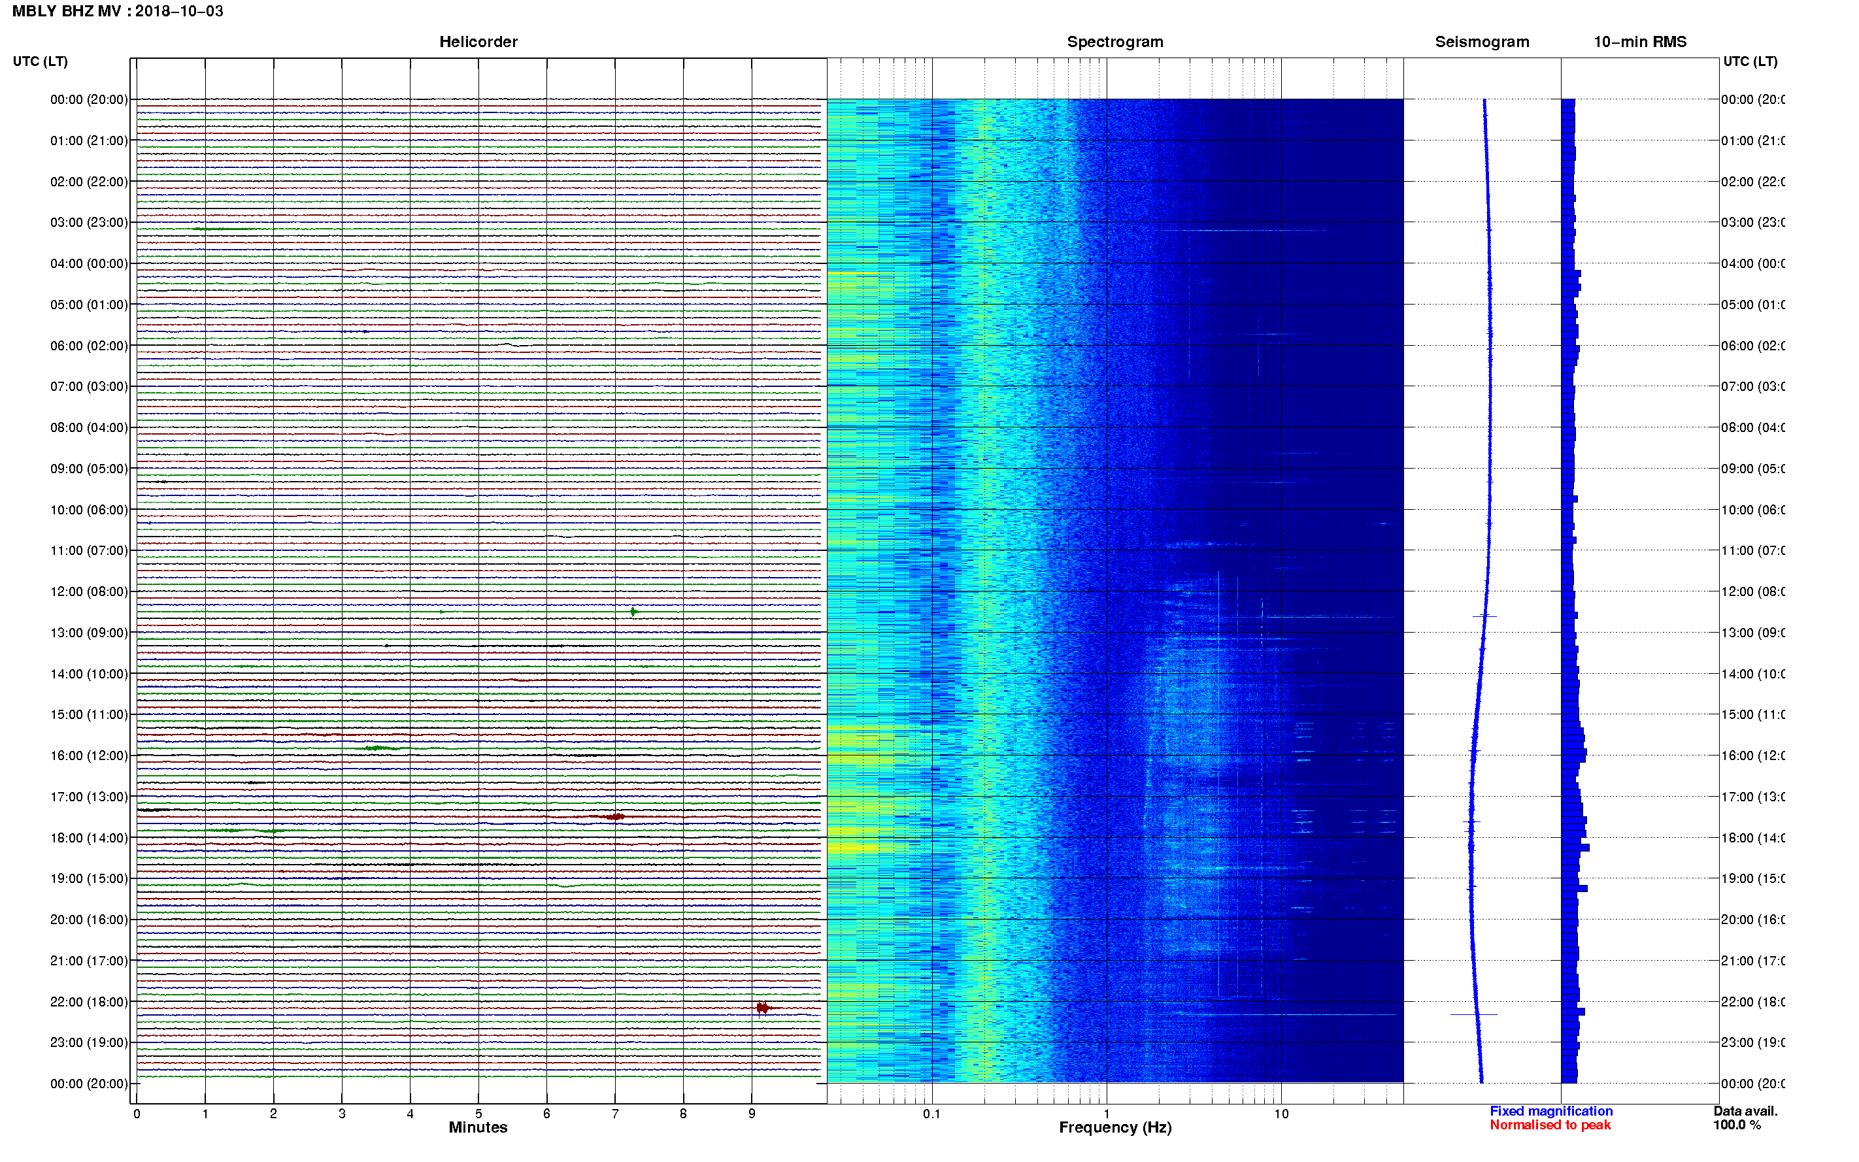Click the '0.1' frequency tick label

[931, 1114]
